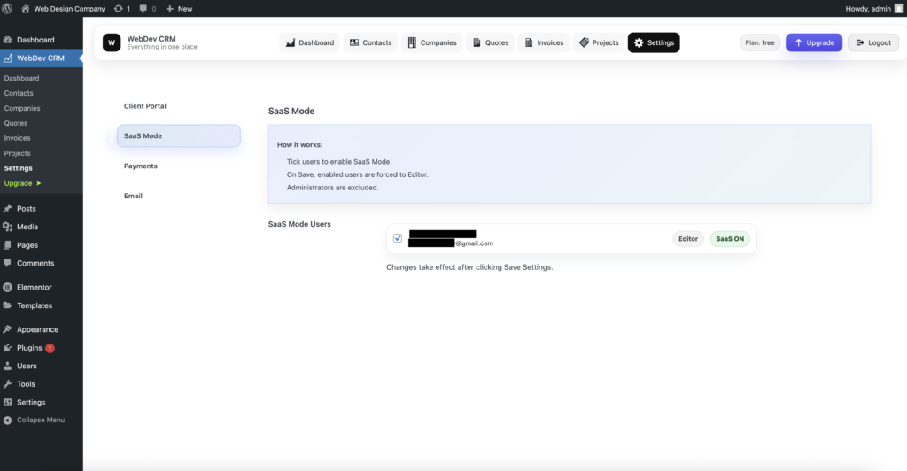Screen dimensions: 907x471
Task: Click the 'Everything in one place' tagline
Action: pyautogui.click(x=162, y=48)
